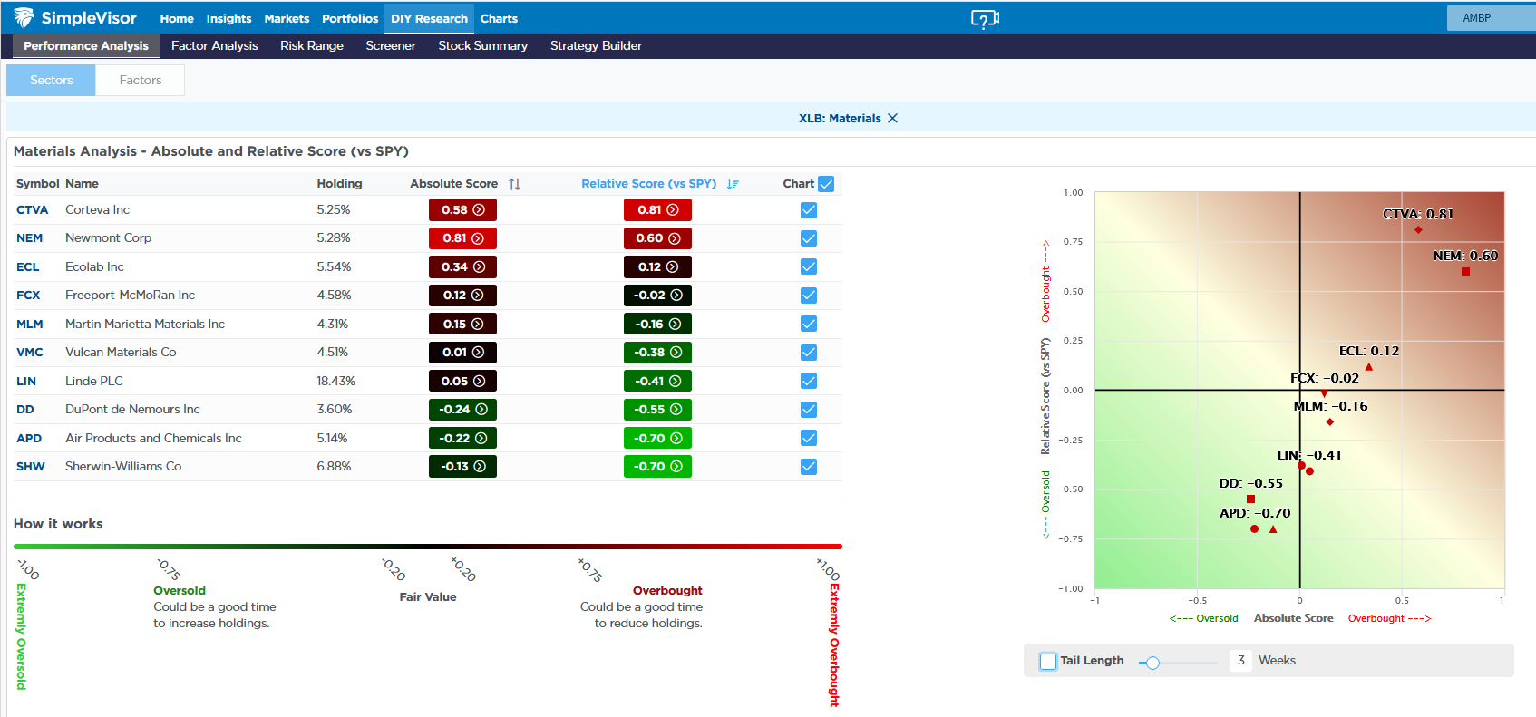The height and width of the screenshot is (717, 1536).
Task: Uncheck chart checkbox for Freeport-McMoRan Inc
Action: 809,296
